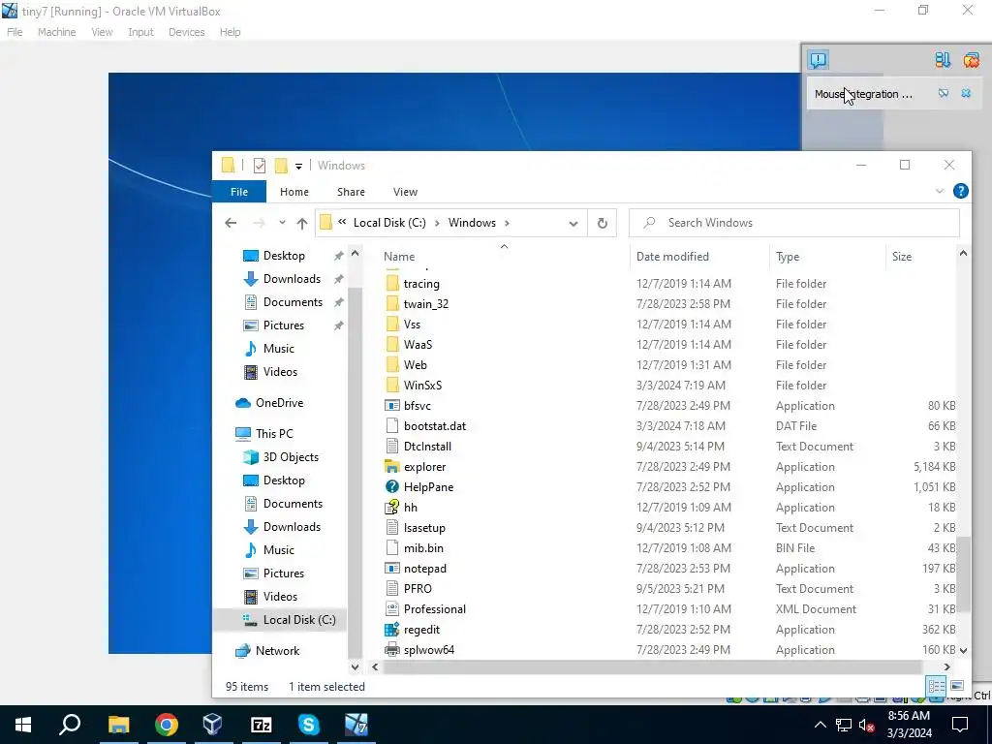
Task: Open the VirtualBox Input menu
Action: click(140, 32)
